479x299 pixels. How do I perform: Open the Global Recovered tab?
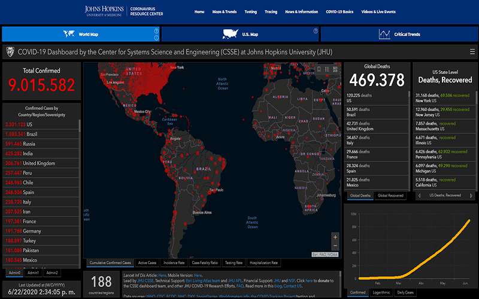(391, 195)
